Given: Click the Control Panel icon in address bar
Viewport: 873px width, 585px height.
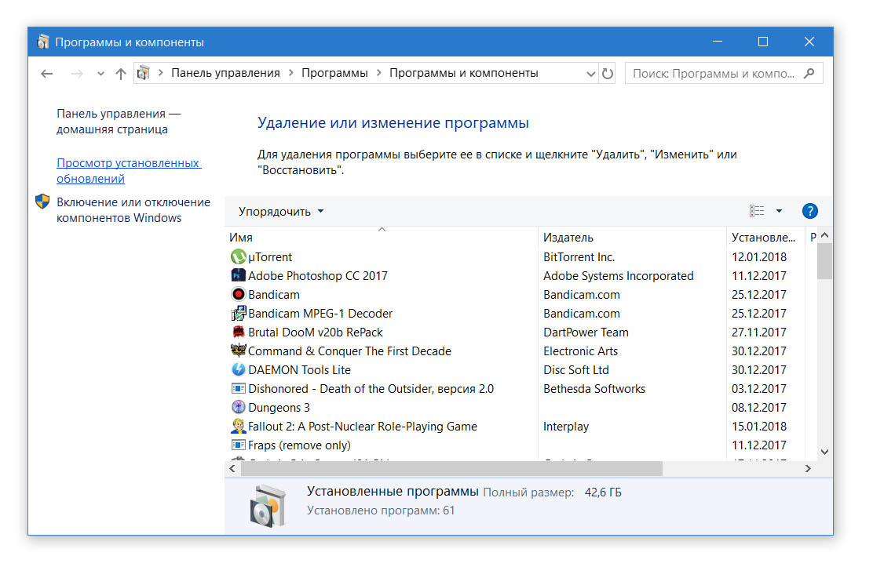Looking at the screenshot, I should coord(143,73).
